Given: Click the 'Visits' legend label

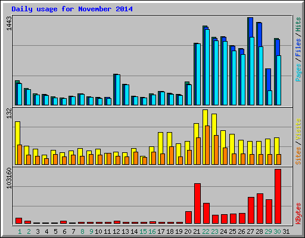Looking at the screenshot, I should (298, 130).
